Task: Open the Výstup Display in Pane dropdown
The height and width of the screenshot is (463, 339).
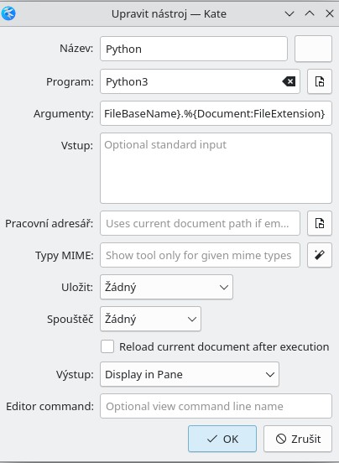Action: click(x=190, y=374)
